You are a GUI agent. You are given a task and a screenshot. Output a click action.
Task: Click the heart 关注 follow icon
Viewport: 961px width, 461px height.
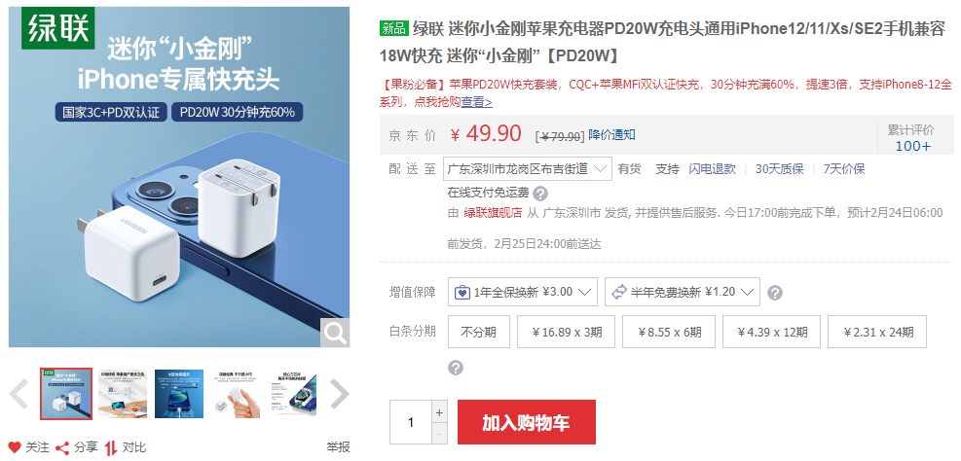[x=15, y=447]
